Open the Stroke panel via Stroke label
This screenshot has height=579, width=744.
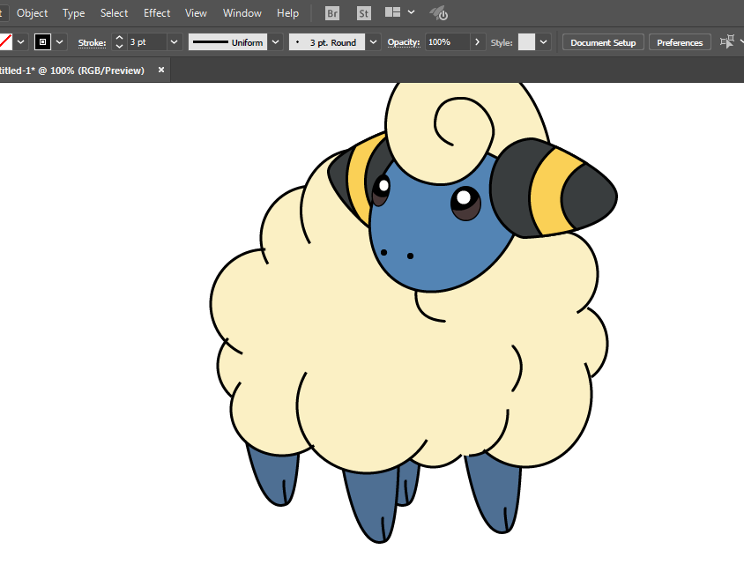[x=92, y=42]
